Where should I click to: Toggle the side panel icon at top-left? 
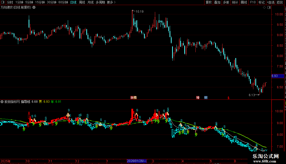tap(3, 2)
